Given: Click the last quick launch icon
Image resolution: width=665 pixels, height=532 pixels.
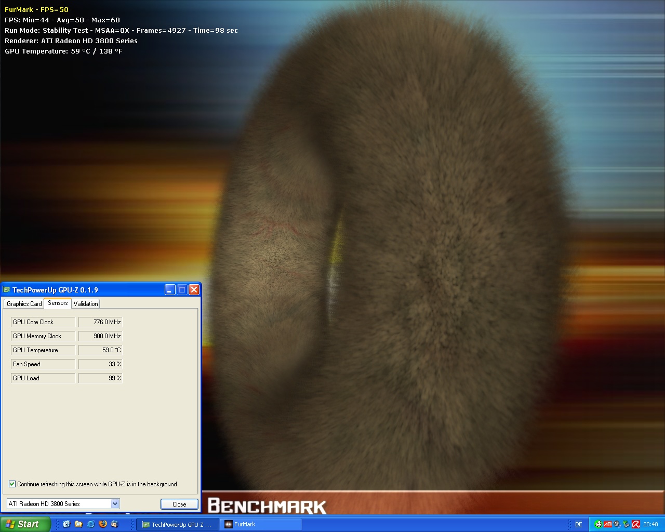Looking at the screenshot, I should 114,524.
